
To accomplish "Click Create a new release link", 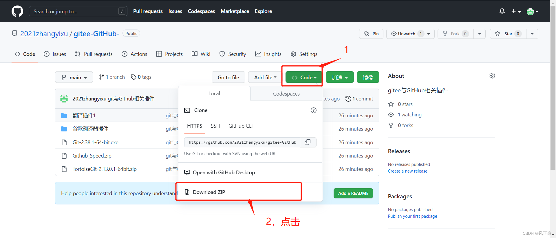I will point(407,171).
